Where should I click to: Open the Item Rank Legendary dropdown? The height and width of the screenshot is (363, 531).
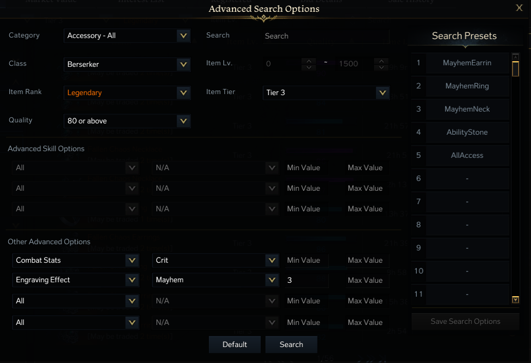[183, 93]
